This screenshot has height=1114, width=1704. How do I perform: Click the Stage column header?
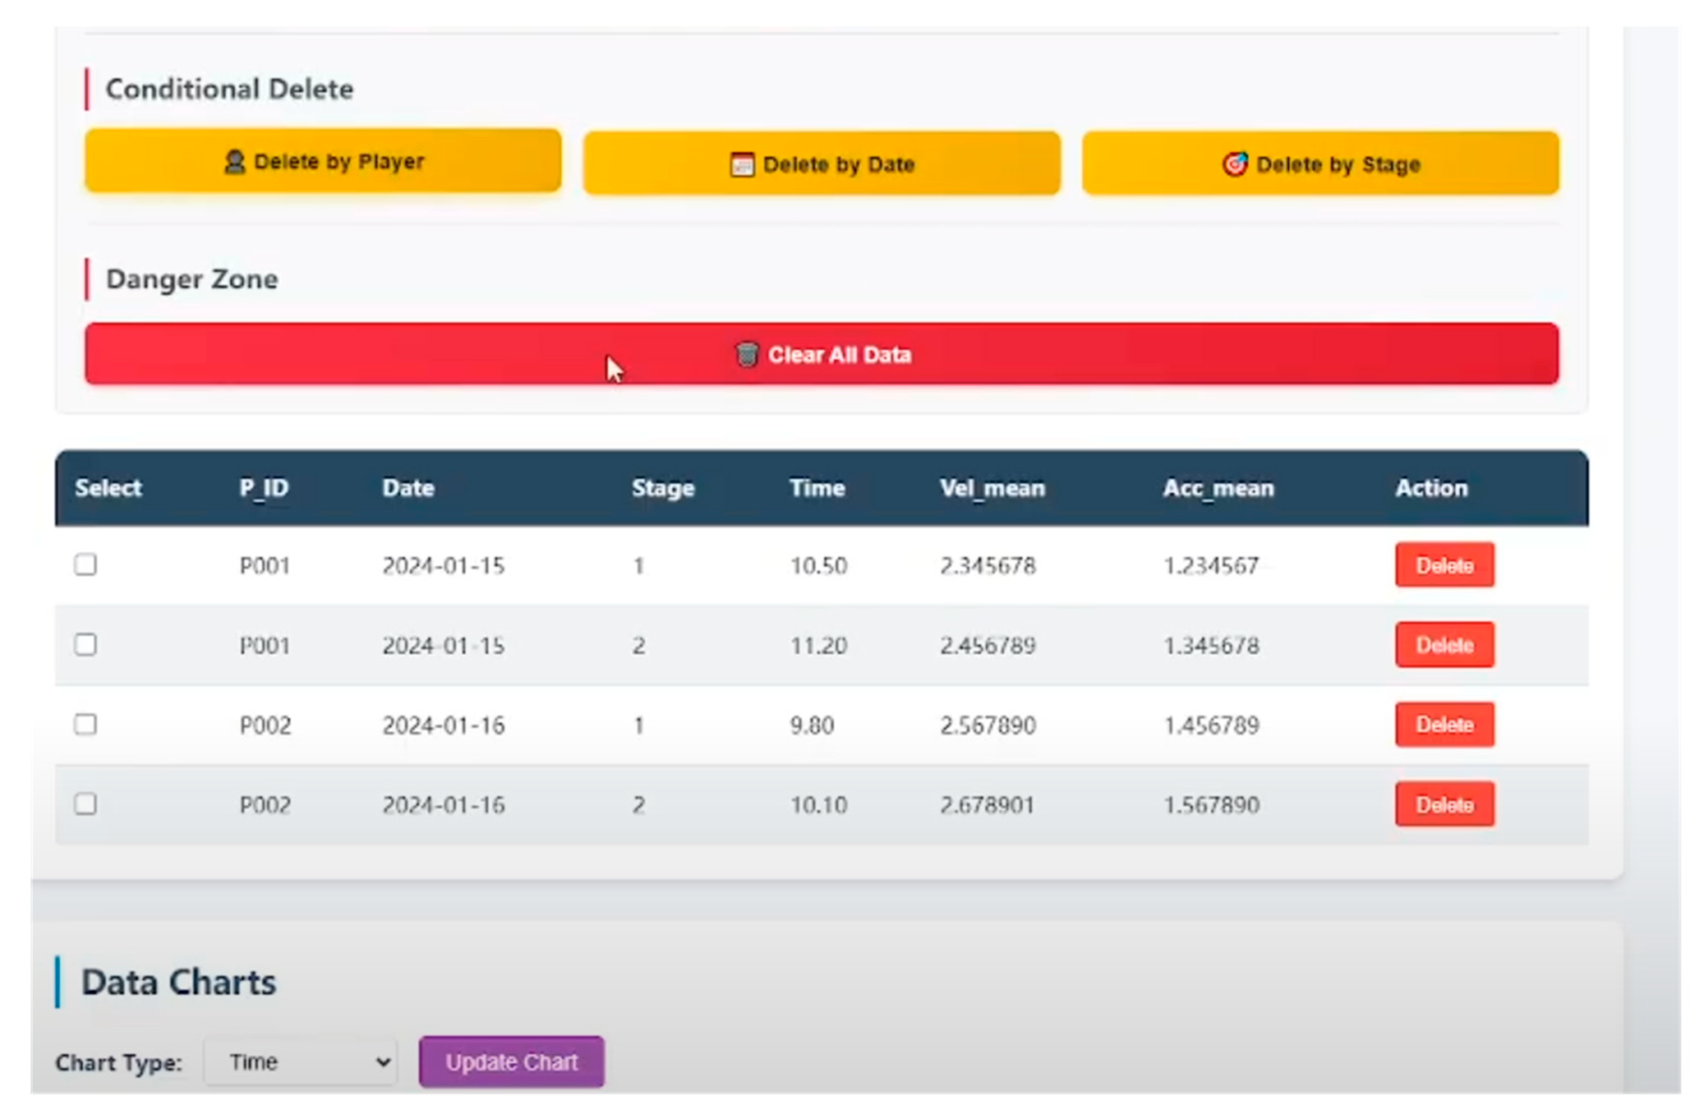click(663, 489)
